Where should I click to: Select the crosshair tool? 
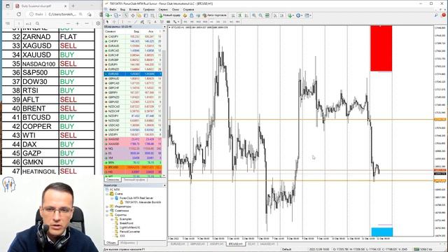(114, 22)
